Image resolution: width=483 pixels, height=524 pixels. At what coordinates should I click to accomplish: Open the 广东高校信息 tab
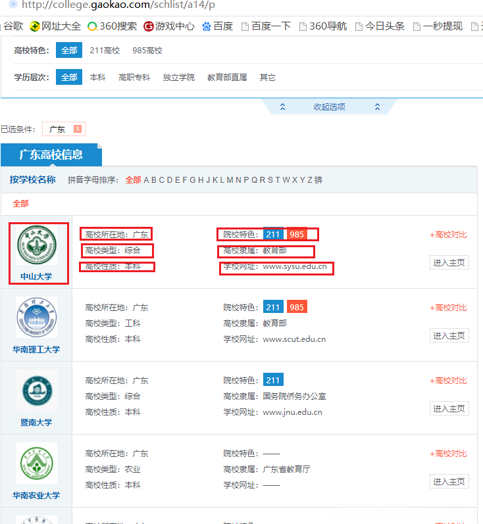(x=51, y=155)
